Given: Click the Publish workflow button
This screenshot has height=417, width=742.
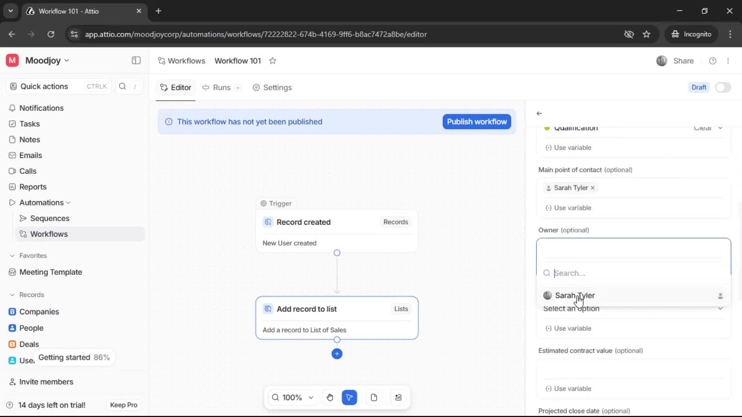Looking at the screenshot, I should pos(477,122).
